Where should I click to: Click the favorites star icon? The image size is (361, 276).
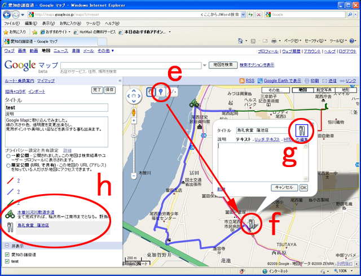pyautogui.click(x=6, y=32)
